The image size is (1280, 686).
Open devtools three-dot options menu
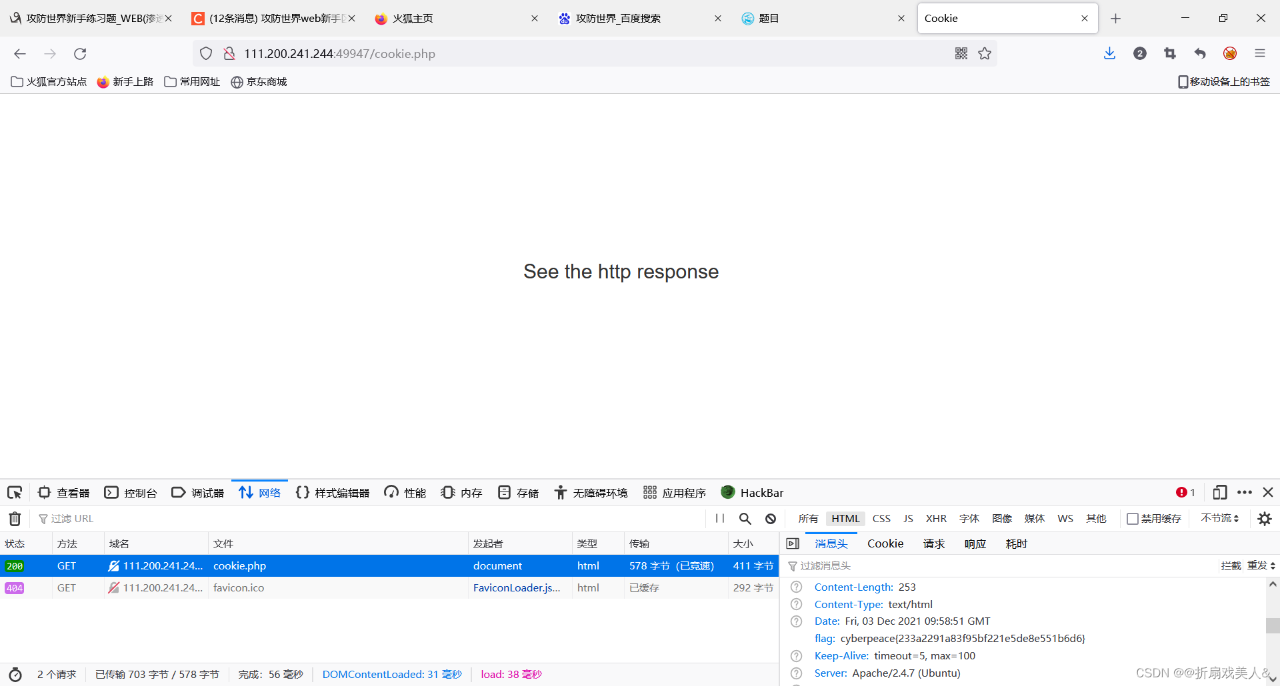[x=1244, y=493]
